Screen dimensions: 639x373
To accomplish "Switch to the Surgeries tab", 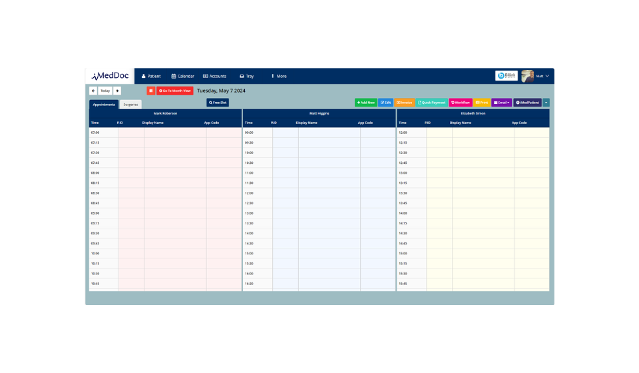I will coord(130,105).
